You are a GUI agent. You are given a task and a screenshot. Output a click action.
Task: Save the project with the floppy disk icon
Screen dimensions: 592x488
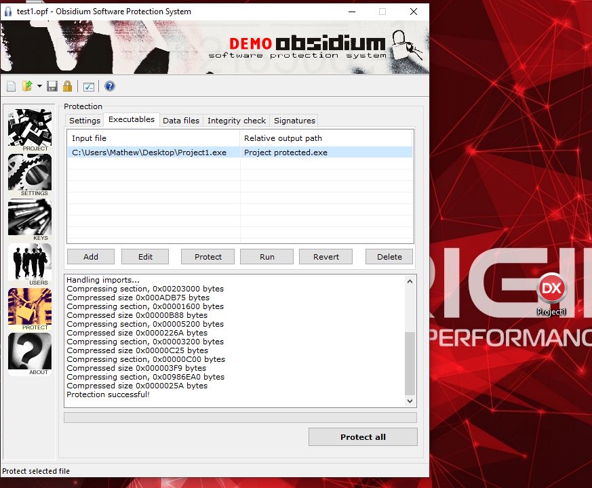point(52,87)
